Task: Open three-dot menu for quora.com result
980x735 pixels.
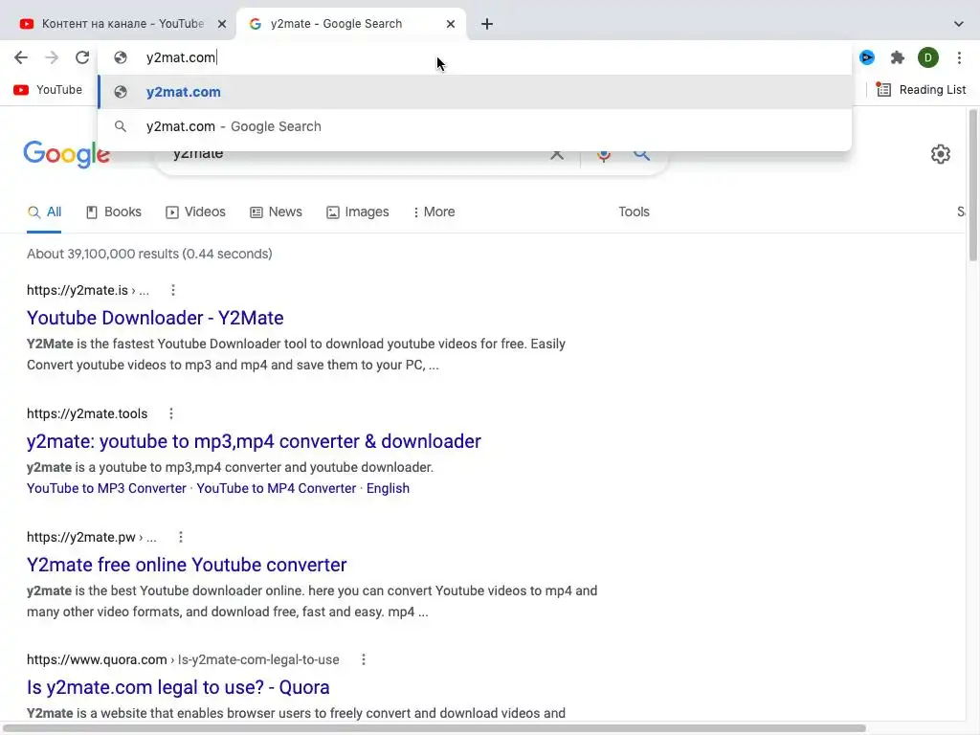Action: [363, 659]
